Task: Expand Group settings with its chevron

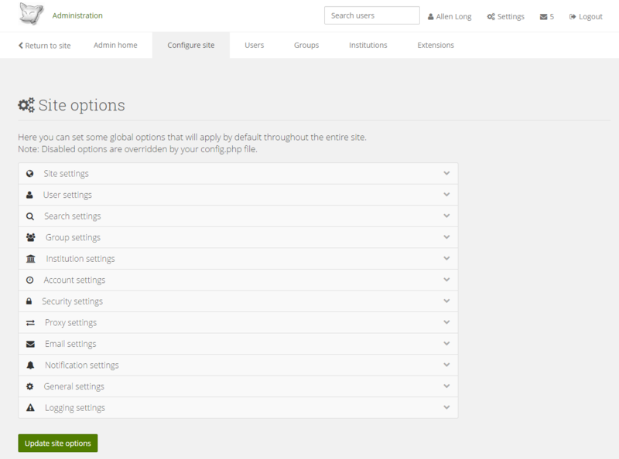Action: click(x=446, y=237)
